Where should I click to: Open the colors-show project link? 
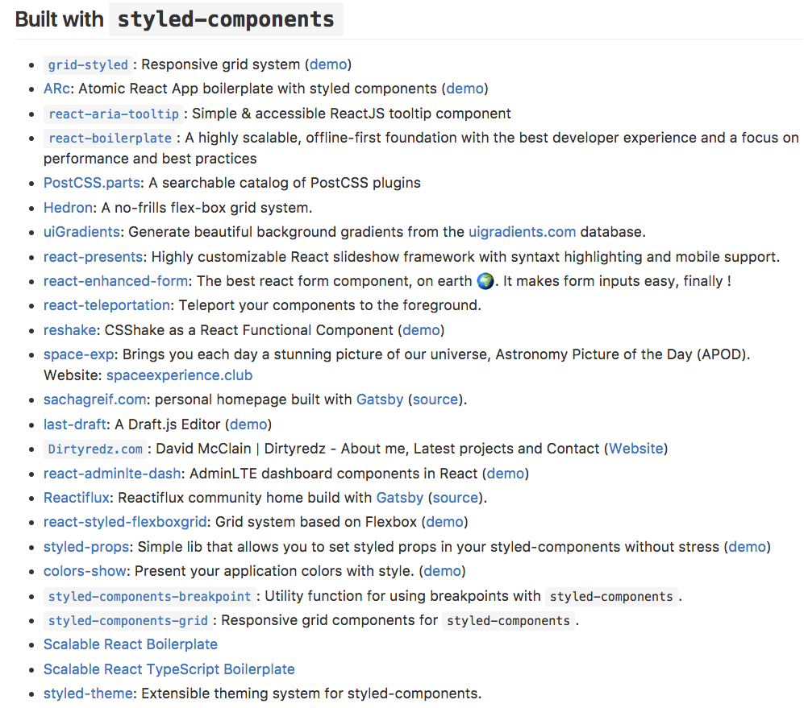click(85, 571)
